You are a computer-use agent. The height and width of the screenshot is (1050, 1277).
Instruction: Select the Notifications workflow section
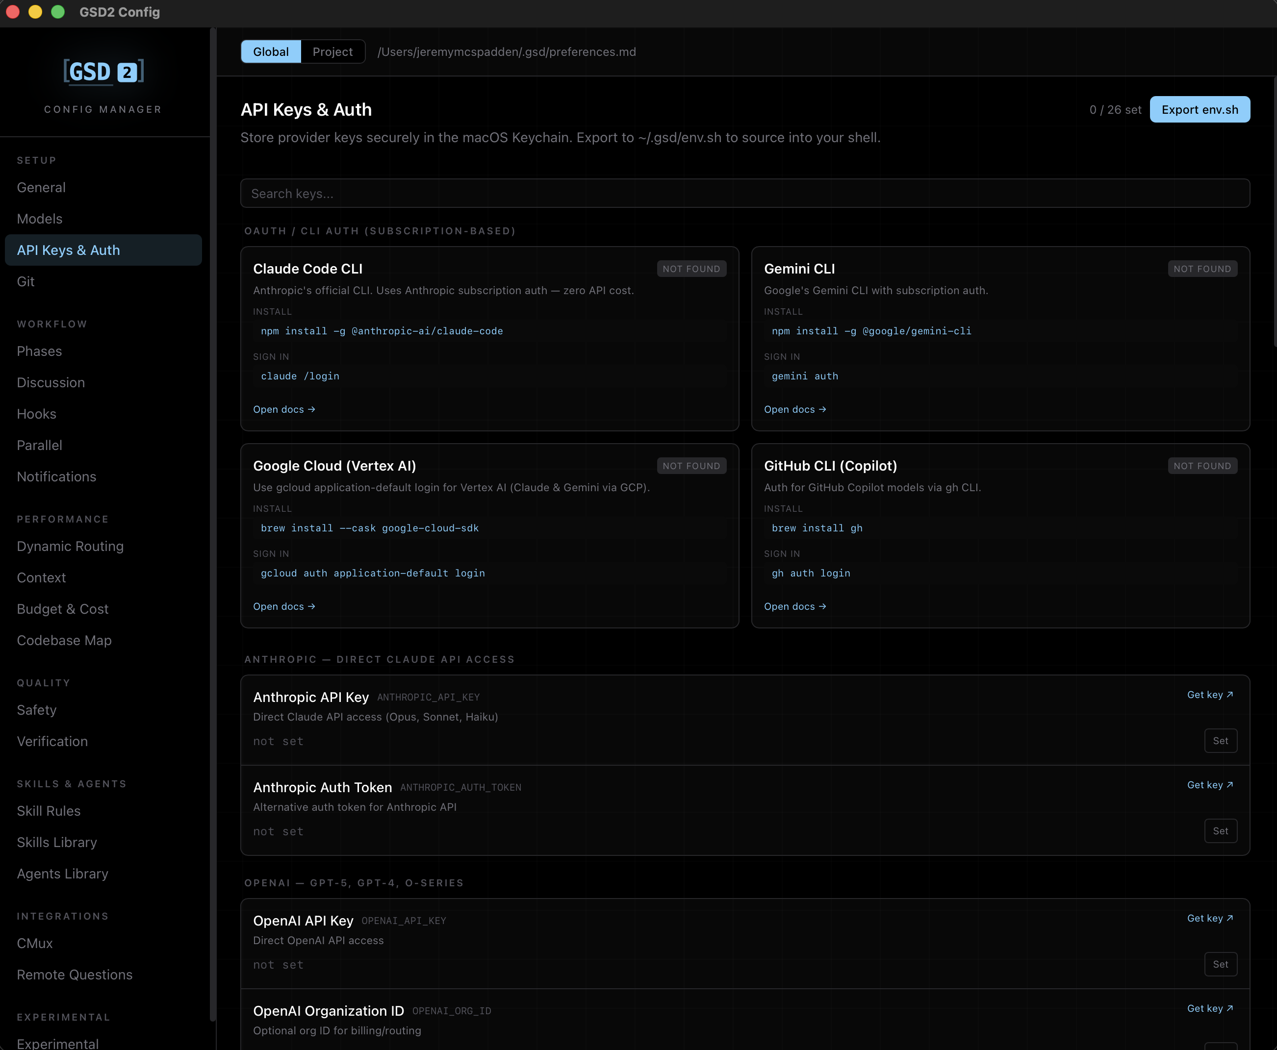[56, 476]
